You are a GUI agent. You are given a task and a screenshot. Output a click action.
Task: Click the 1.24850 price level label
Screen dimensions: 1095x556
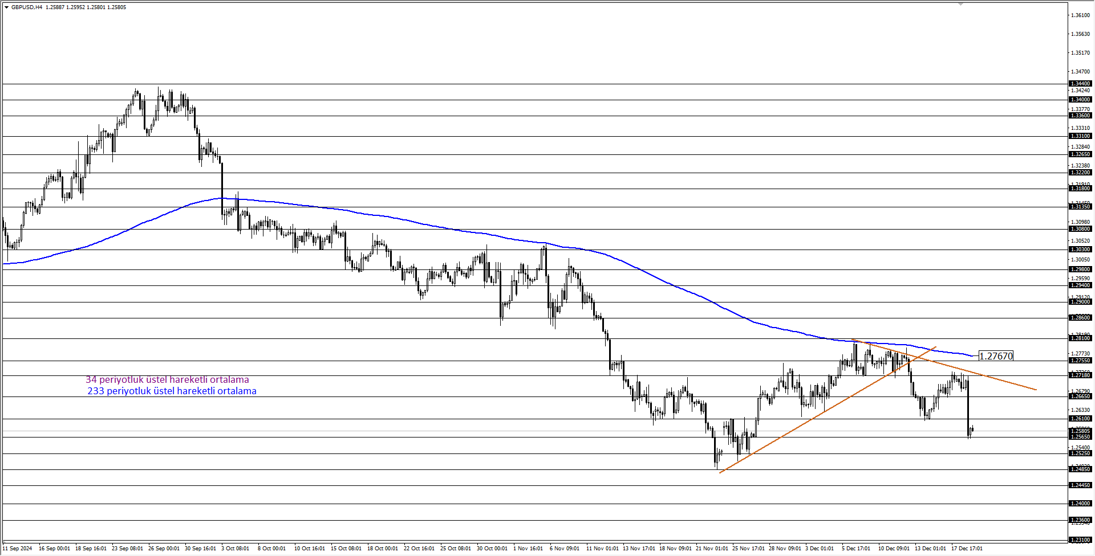[1080, 469]
